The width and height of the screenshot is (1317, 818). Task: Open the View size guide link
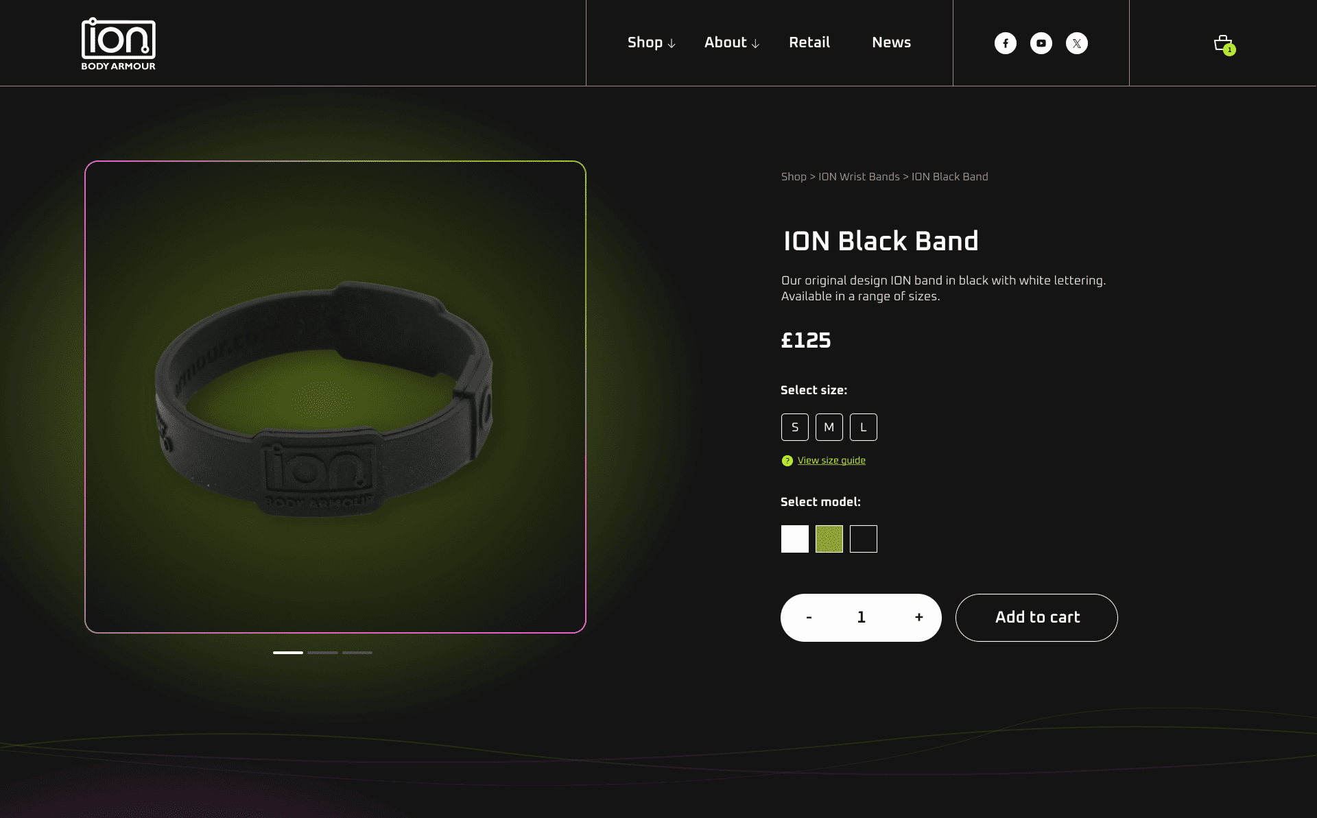[x=831, y=460]
